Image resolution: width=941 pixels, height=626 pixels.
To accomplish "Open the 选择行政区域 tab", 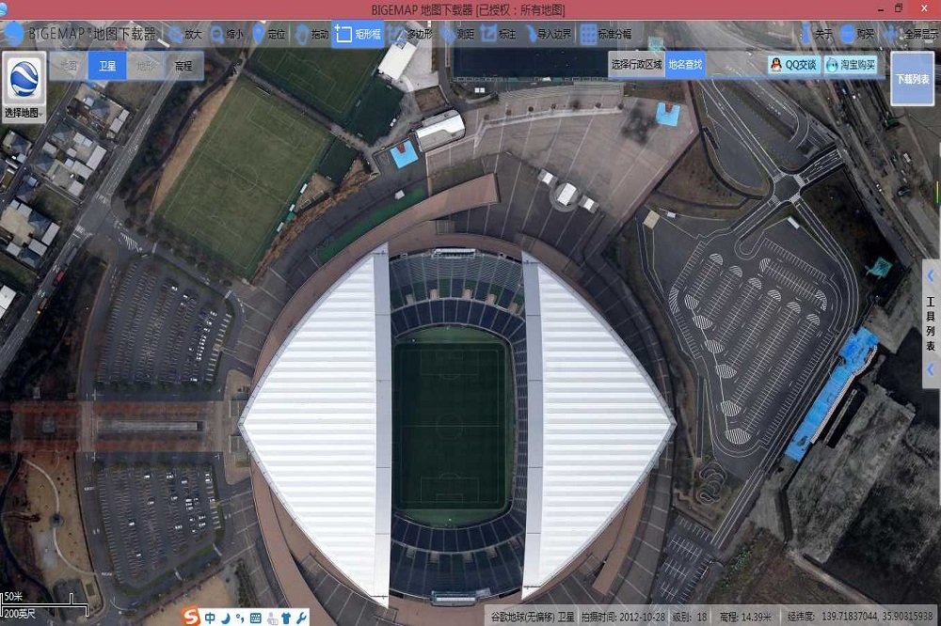I will pyautogui.click(x=637, y=64).
